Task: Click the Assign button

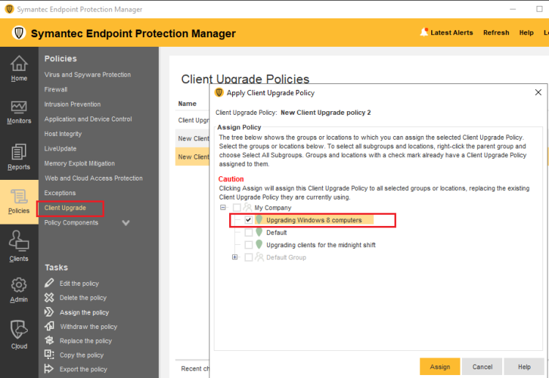Action: (x=440, y=366)
